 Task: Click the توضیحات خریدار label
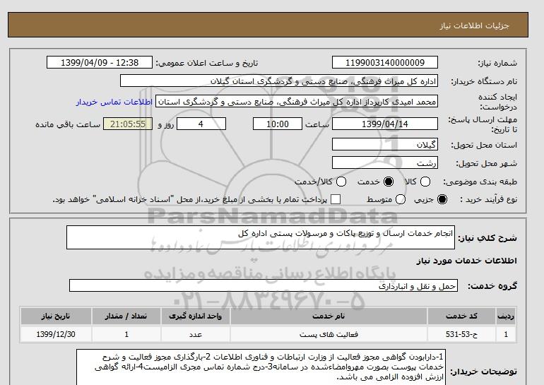(484, 372)
